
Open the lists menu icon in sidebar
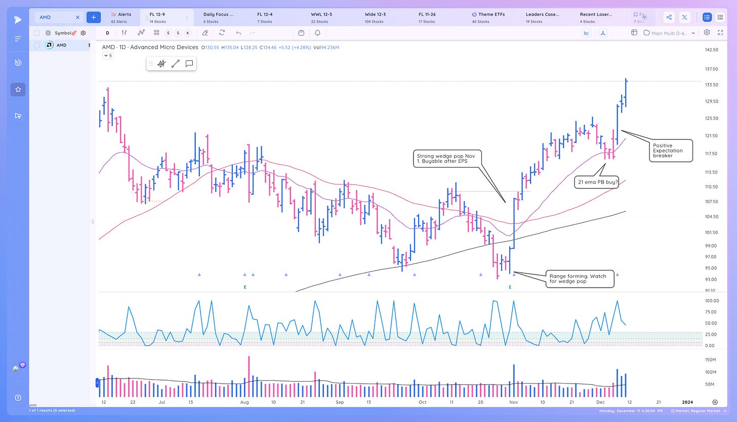coord(18,39)
